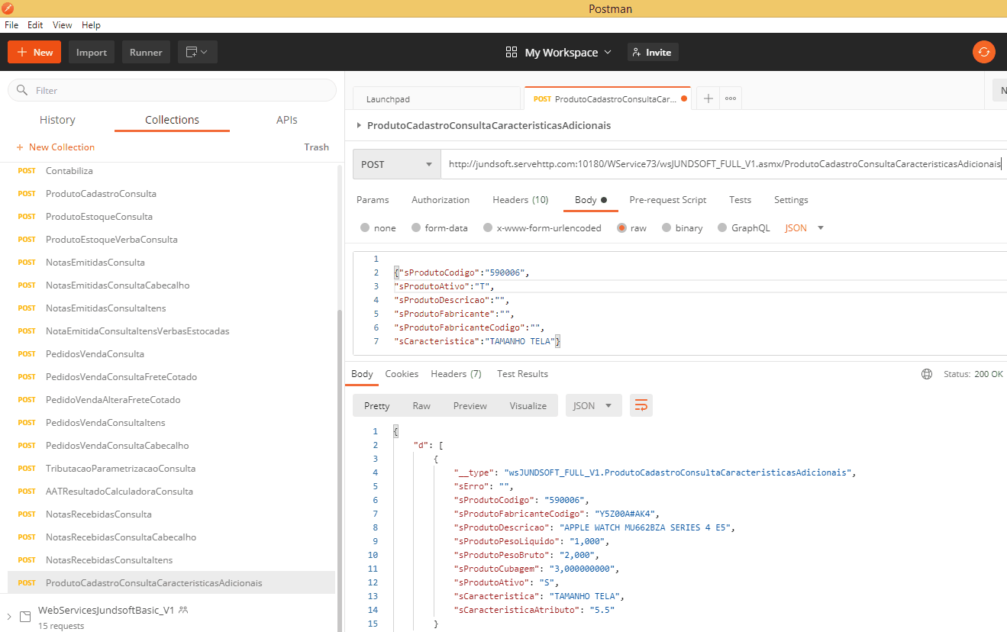Screen dimensions: 1007x632
Task: Open the JSON body format dropdown
Action: coord(805,227)
